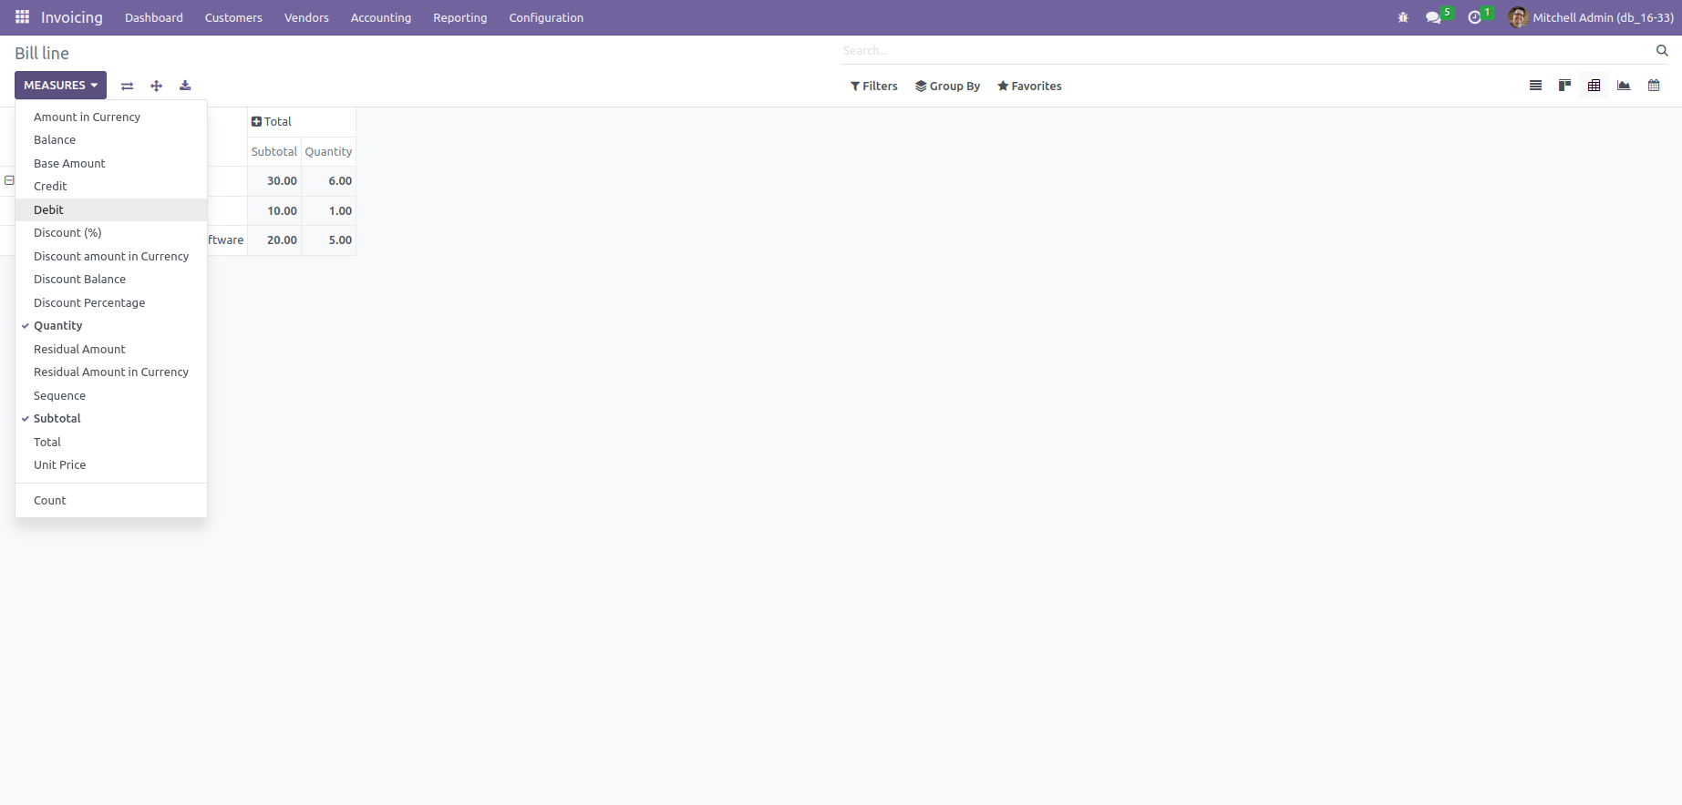Uncheck the Quantity measure
The height and width of the screenshot is (805, 1682).
(111, 325)
